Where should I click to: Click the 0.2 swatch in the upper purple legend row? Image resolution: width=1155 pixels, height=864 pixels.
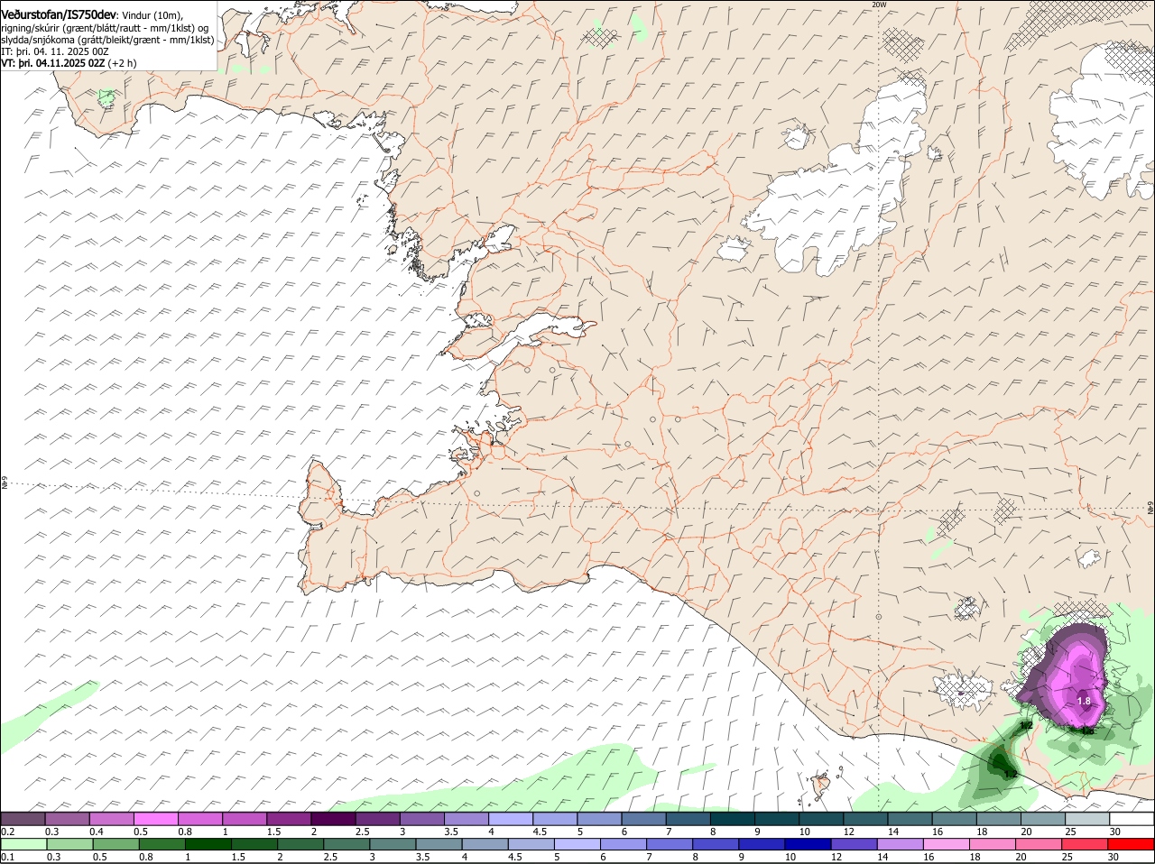click(23, 819)
